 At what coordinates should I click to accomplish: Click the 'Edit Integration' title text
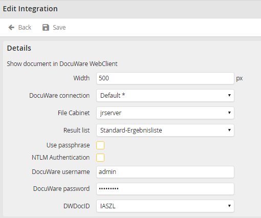click(30, 9)
